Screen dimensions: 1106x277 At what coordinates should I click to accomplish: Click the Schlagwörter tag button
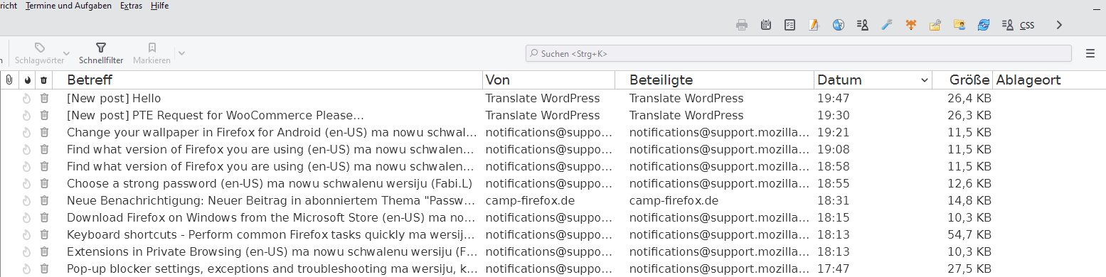click(x=39, y=53)
